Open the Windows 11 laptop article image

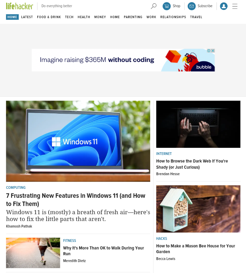78,141
